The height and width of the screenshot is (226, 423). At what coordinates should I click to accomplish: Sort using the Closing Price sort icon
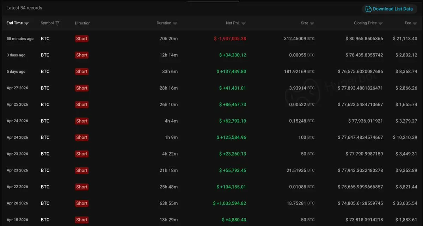click(x=381, y=23)
